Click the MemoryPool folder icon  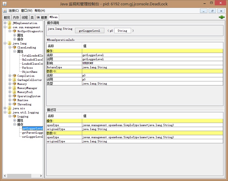pos(14,92)
